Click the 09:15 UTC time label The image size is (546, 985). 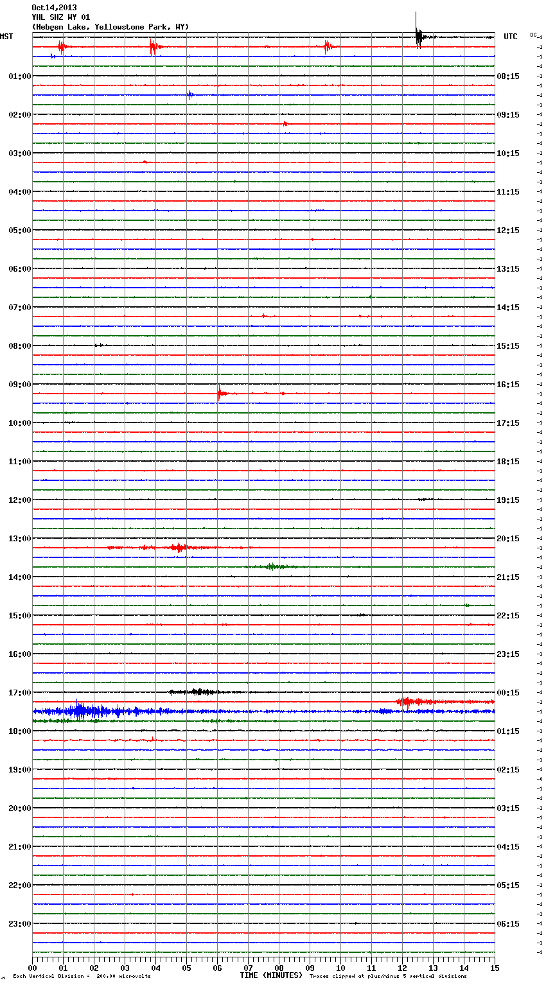(x=508, y=114)
